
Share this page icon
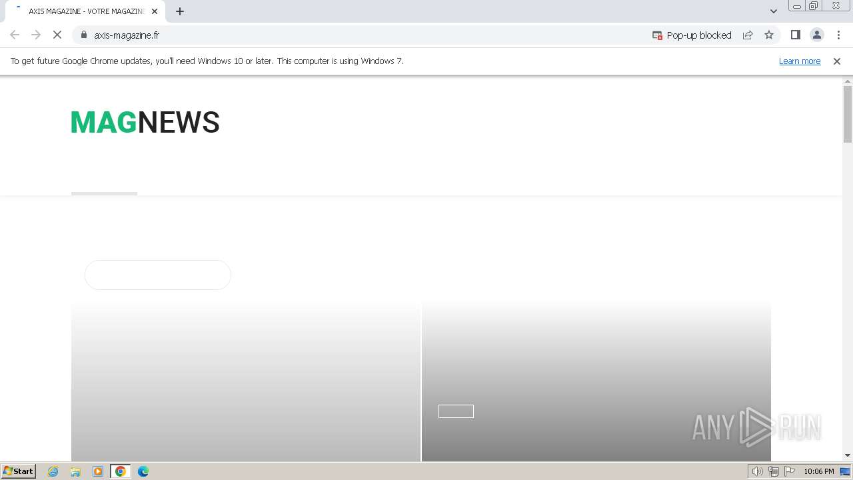click(748, 35)
